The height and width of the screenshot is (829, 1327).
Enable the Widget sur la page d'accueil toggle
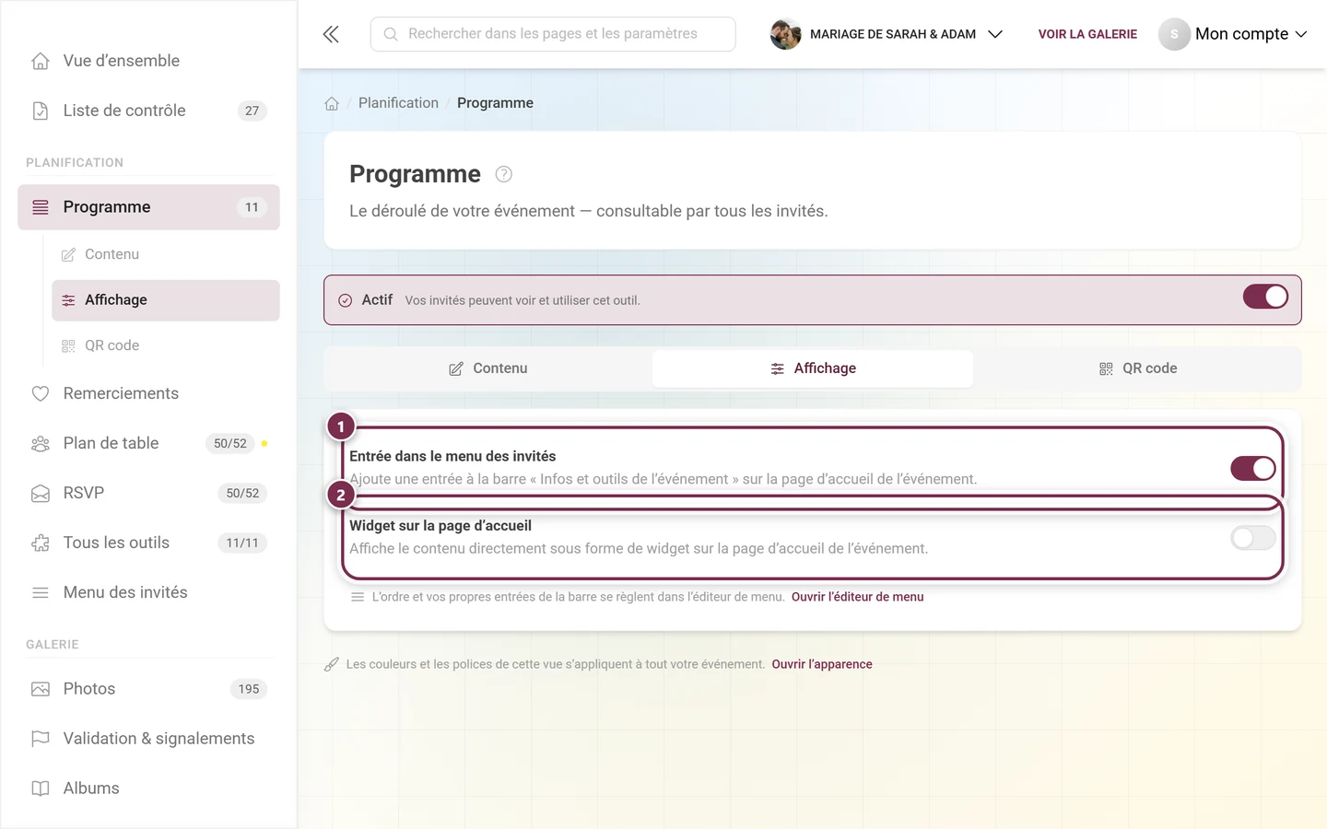(x=1253, y=538)
